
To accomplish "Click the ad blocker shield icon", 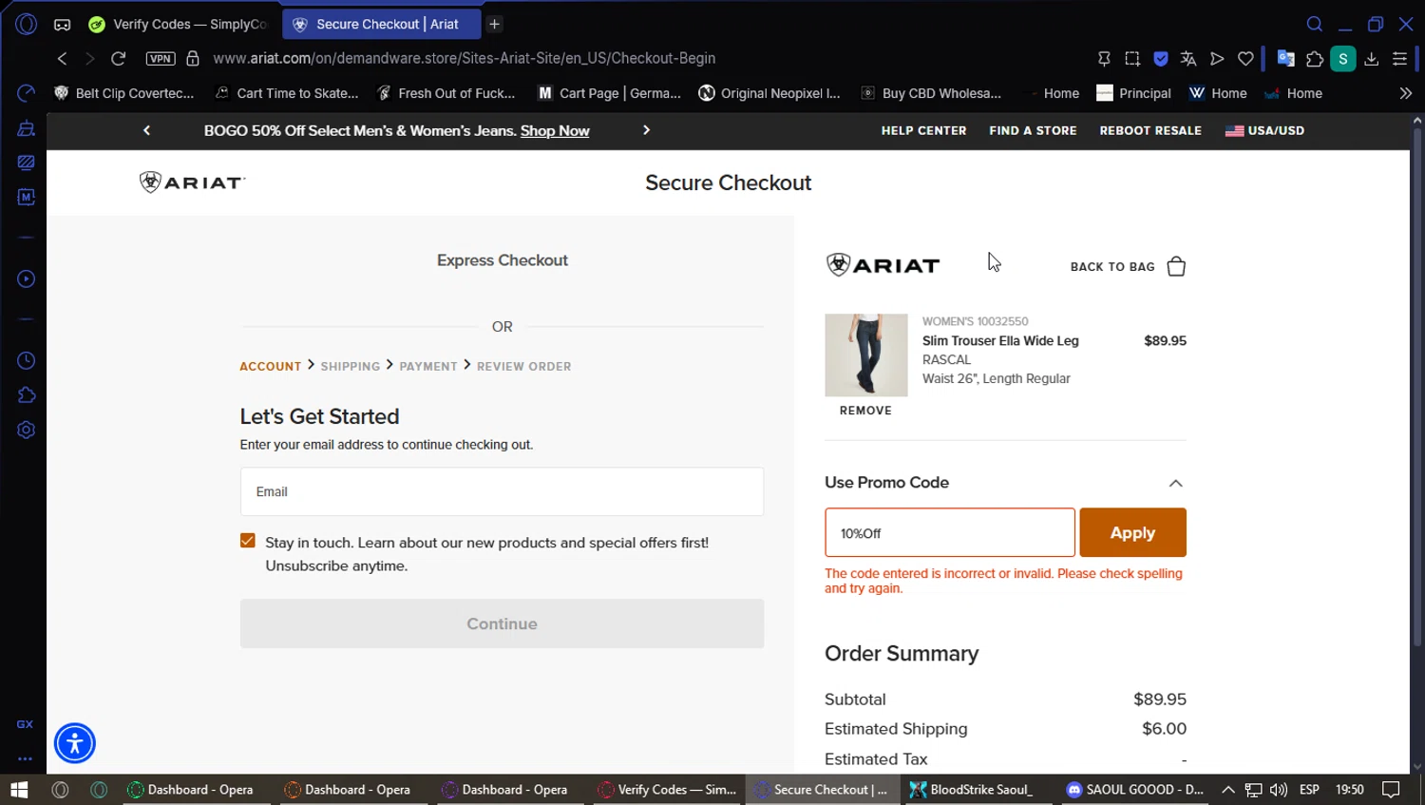I will coord(1161,58).
